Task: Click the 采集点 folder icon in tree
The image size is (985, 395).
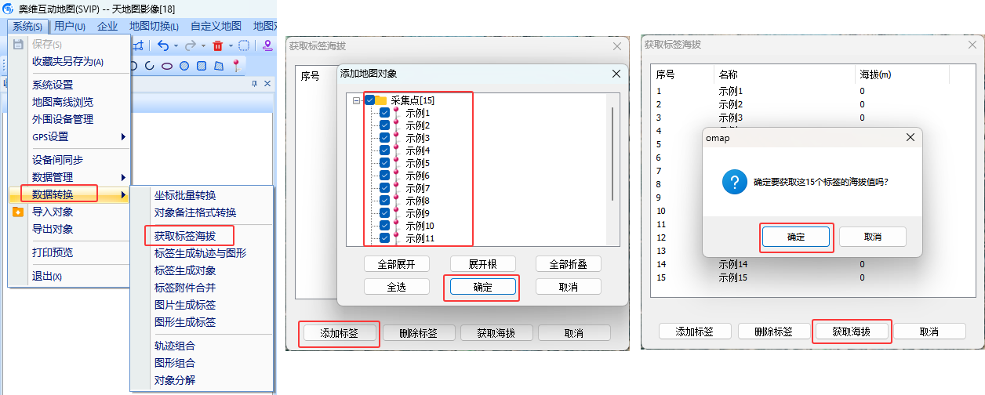Action: point(381,100)
